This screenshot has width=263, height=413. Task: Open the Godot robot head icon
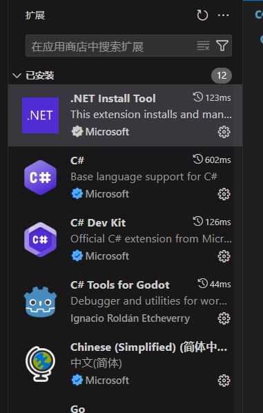(40, 302)
